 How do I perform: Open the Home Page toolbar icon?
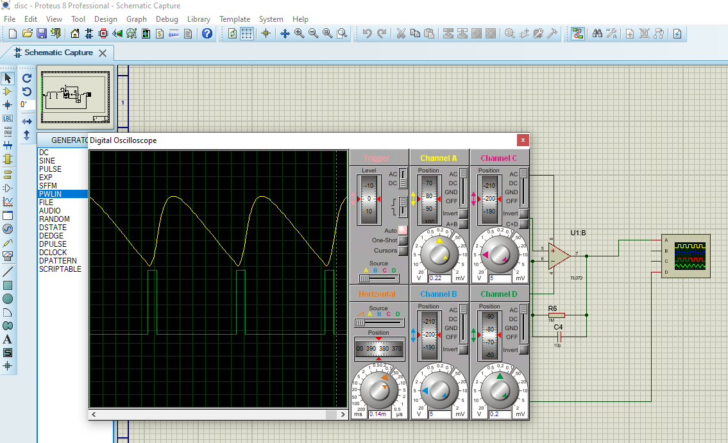click(75, 33)
